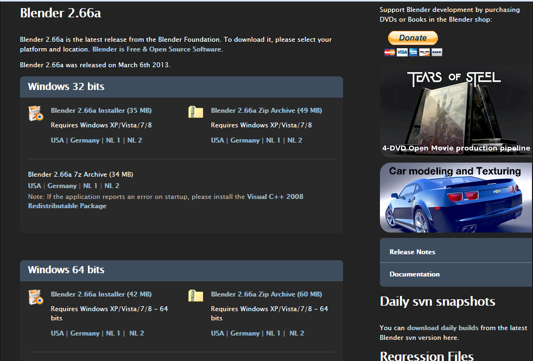
Task: Choose NL 2 mirror for 64-bit installer
Action: pyautogui.click(x=137, y=333)
